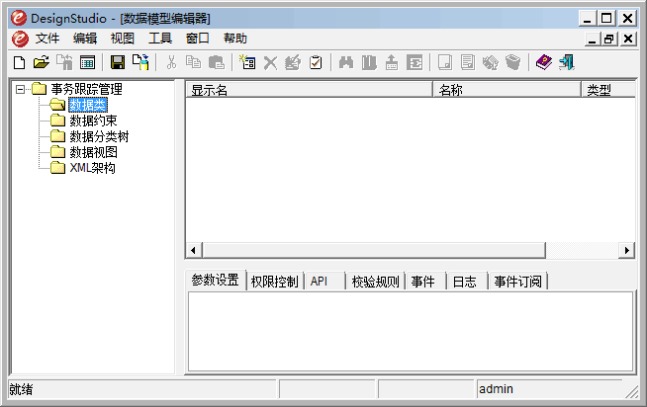Click the grayed bucket-shaped toolbar icon
The height and width of the screenshot is (407, 647).
click(x=512, y=62)
